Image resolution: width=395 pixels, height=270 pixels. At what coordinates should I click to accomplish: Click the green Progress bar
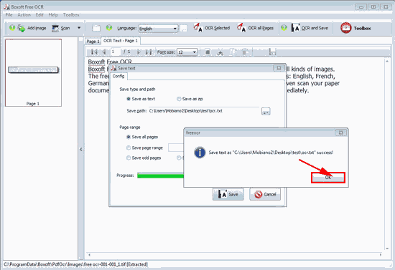pos(160,175)
